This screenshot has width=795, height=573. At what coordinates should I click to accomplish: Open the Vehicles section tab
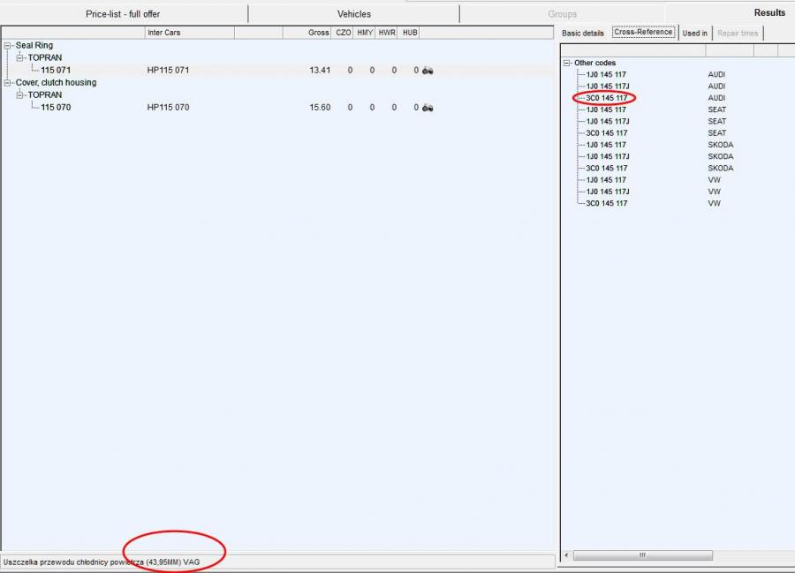tap(354, 14)
